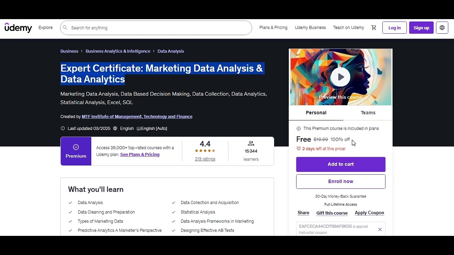Click the checkmark beside Data Analysis
The height and width of the screenshot is (255, 454).
(x=70, y=203)
